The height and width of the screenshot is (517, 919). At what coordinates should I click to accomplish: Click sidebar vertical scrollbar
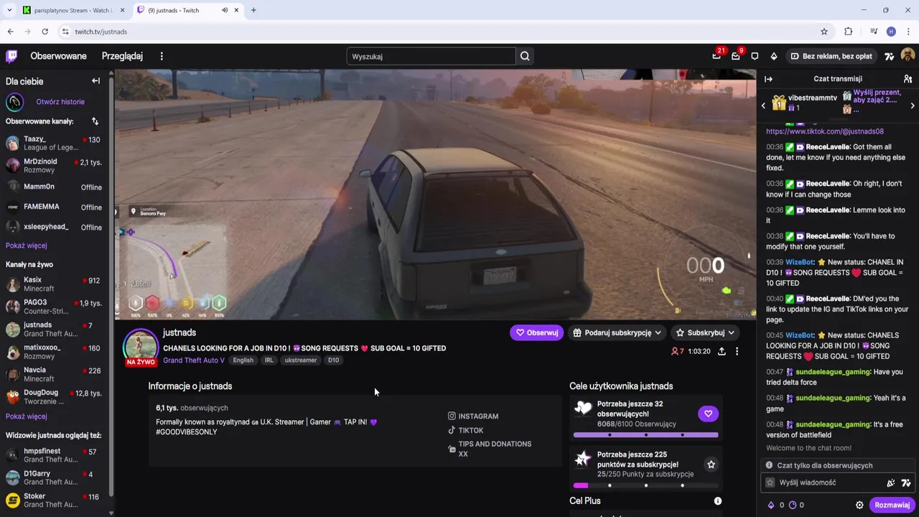pos(111,287)
